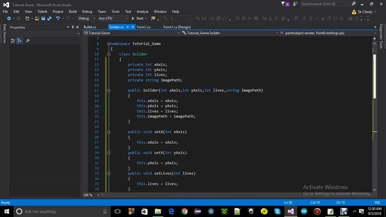The image size is (386, 217).
Task: Click the 'private string imagePath;' code line
Action: point(155,80)
